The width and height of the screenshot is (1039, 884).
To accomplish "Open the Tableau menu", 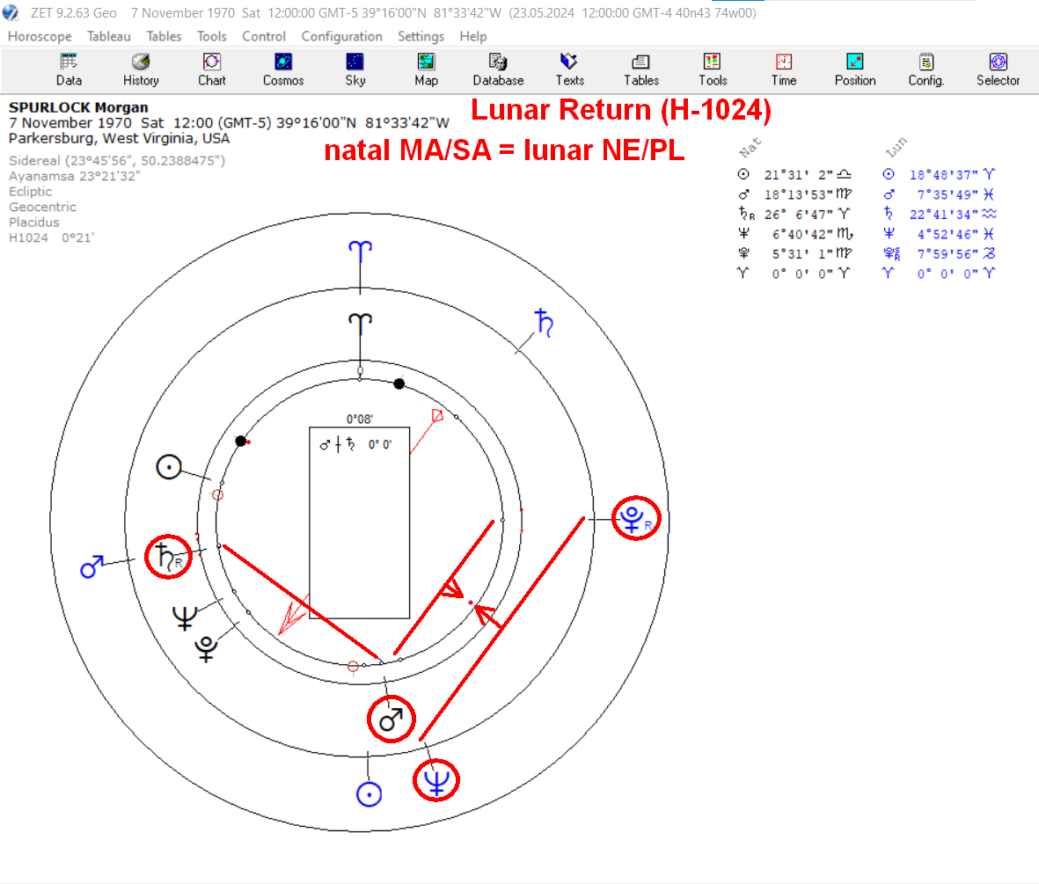I will tap(109, 36).
